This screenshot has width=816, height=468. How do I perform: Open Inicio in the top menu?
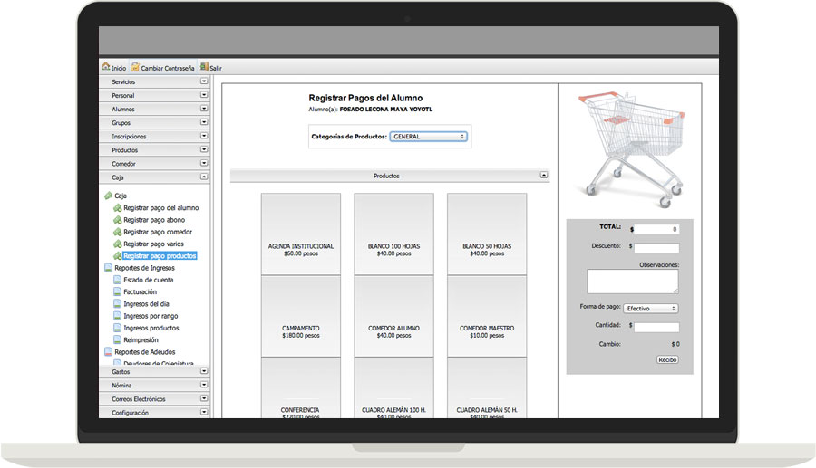[119, 68]
